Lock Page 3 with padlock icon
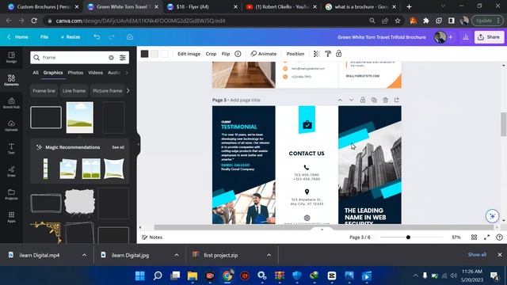The width and height of the screenshot is (507, 285). 363,100
